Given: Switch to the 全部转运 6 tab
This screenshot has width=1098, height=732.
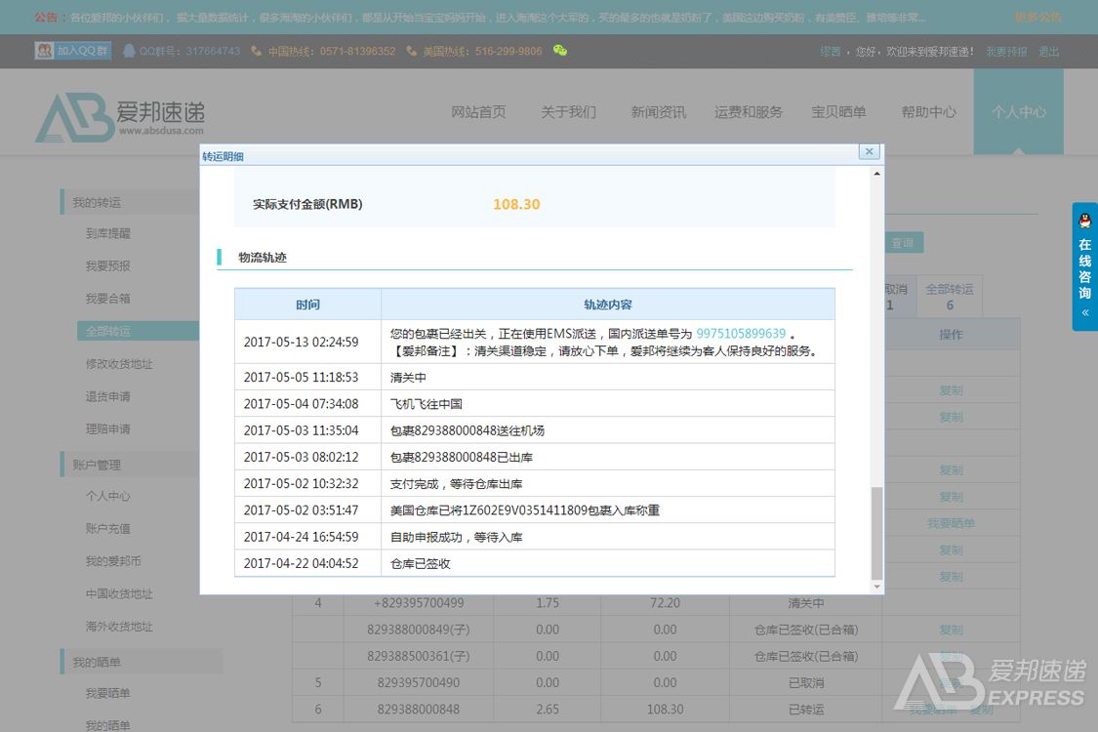Looking at the screenshot, I should 950,297.
